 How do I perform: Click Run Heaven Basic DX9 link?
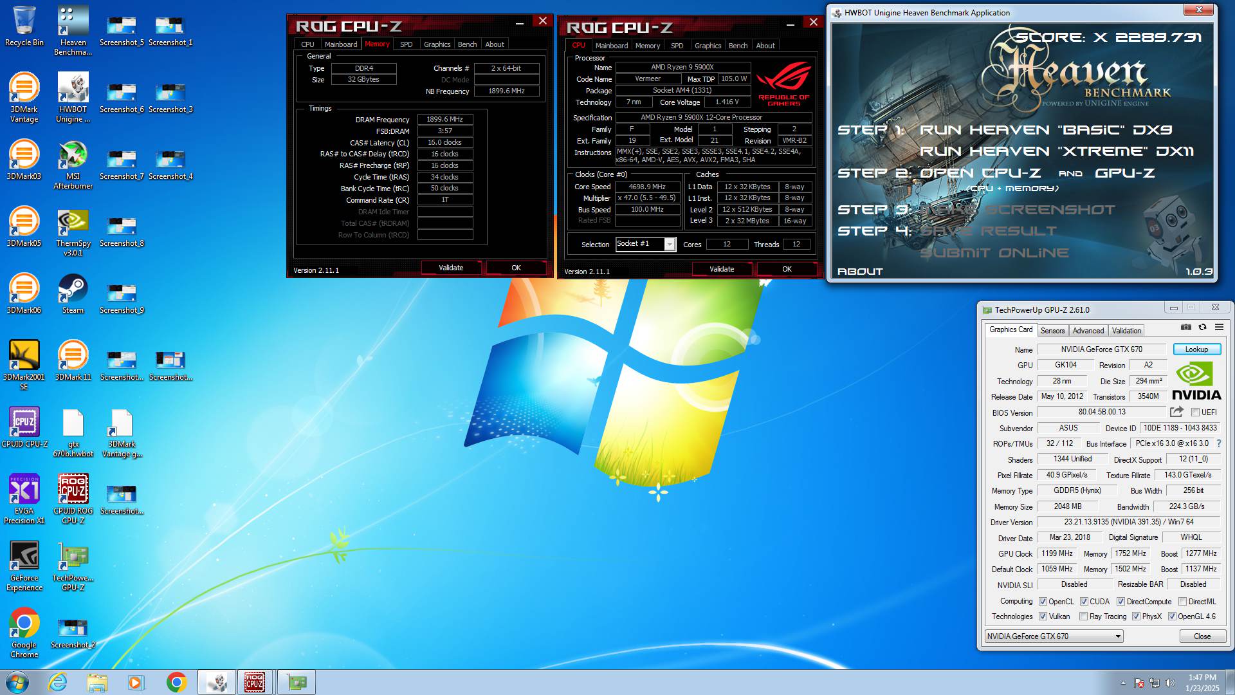(1046, 130)
